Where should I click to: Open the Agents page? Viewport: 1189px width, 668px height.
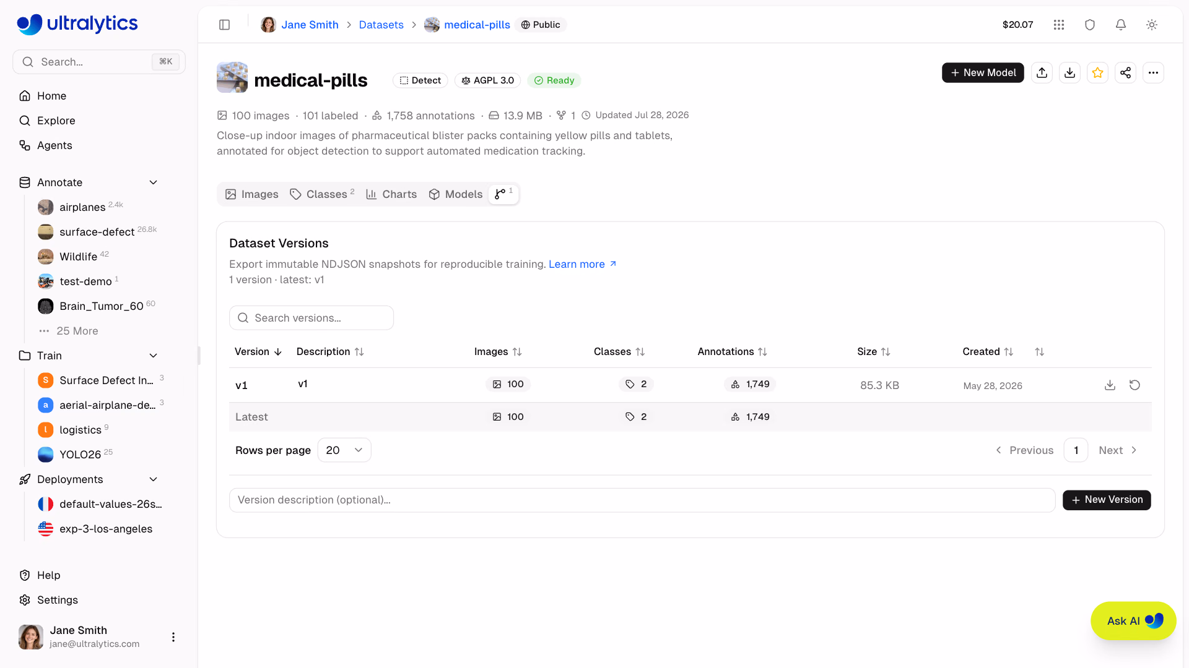pyautogui.click(x=54, y=145)
